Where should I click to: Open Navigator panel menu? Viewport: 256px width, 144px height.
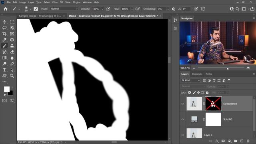pyautogui.click(x=254, y=18)
